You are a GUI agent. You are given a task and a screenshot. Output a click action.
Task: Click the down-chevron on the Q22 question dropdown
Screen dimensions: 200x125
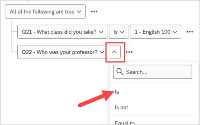pos(102,52)
